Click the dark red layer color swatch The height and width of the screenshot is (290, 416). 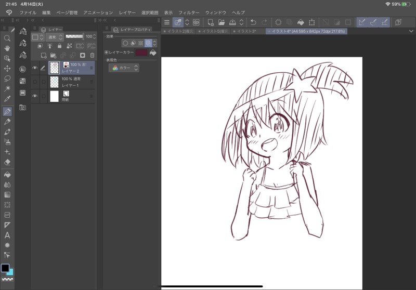point(141,52)
